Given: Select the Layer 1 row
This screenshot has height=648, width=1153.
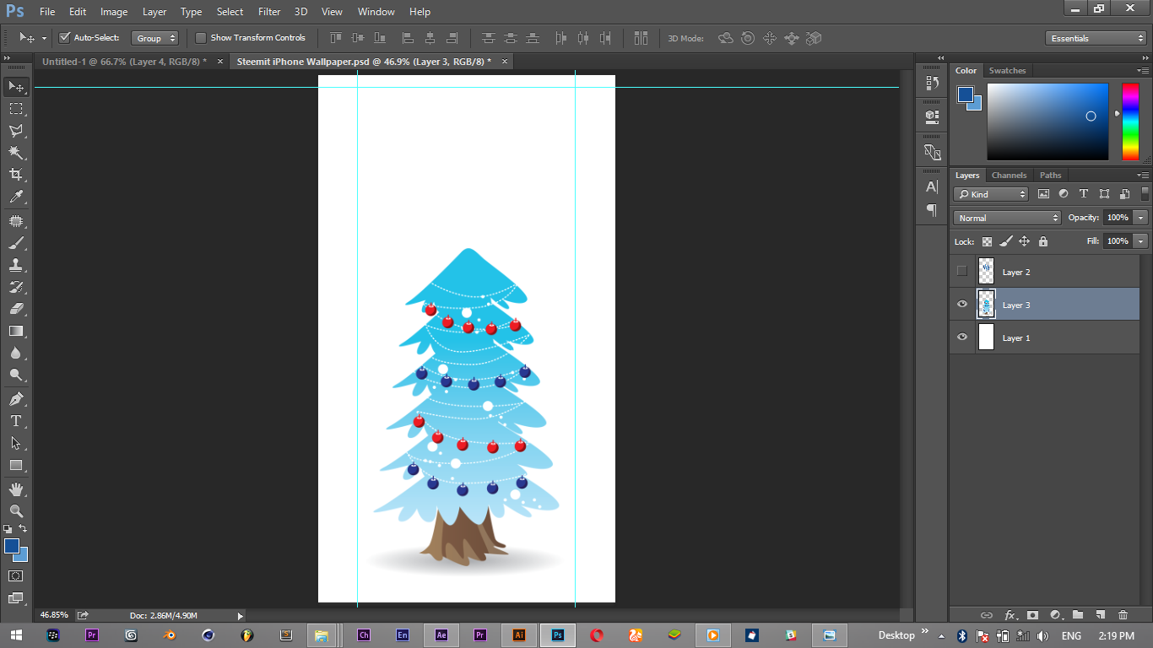Looking at the screenshot, I should tap(1044, 337).
